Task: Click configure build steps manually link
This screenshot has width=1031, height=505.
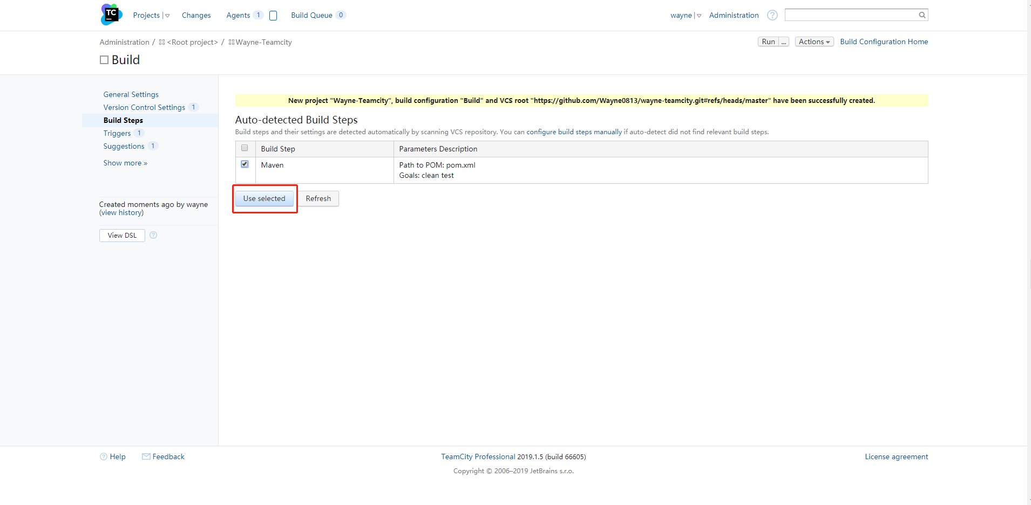Action: [574, 132]
